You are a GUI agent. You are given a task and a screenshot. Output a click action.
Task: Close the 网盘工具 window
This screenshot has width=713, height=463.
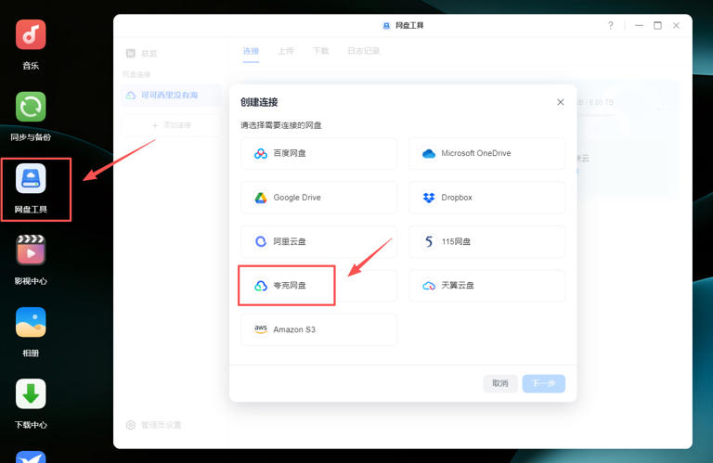click(676, 25)
